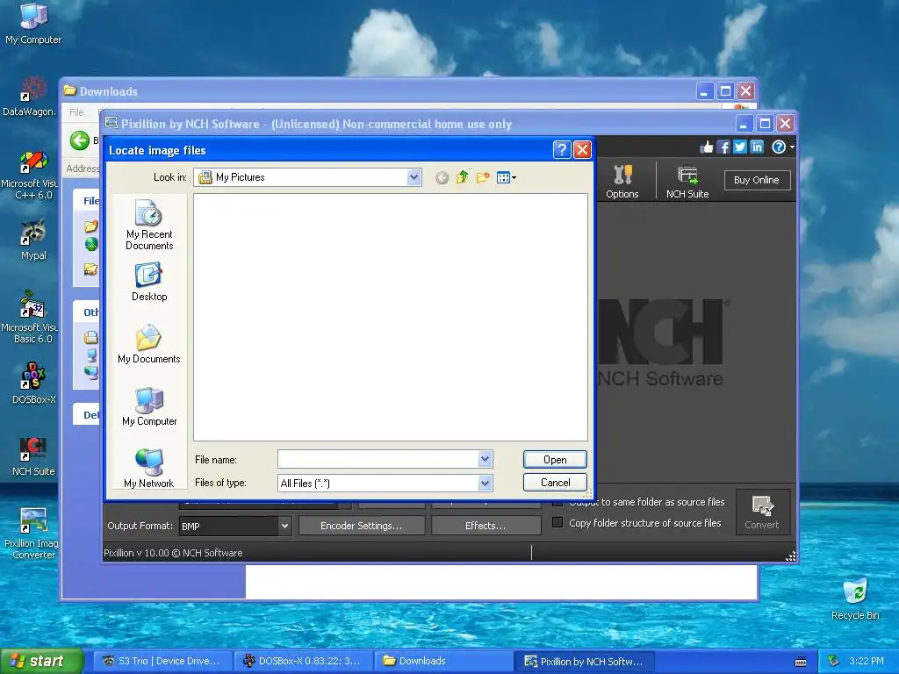Open My Recent Documents in places bar
Image resolution: width=899 pixels, height=674 pixels.
[x=149, y=224]
